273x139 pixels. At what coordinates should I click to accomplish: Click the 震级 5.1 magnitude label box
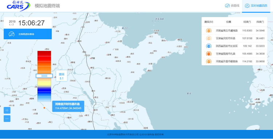coord(62,76)
